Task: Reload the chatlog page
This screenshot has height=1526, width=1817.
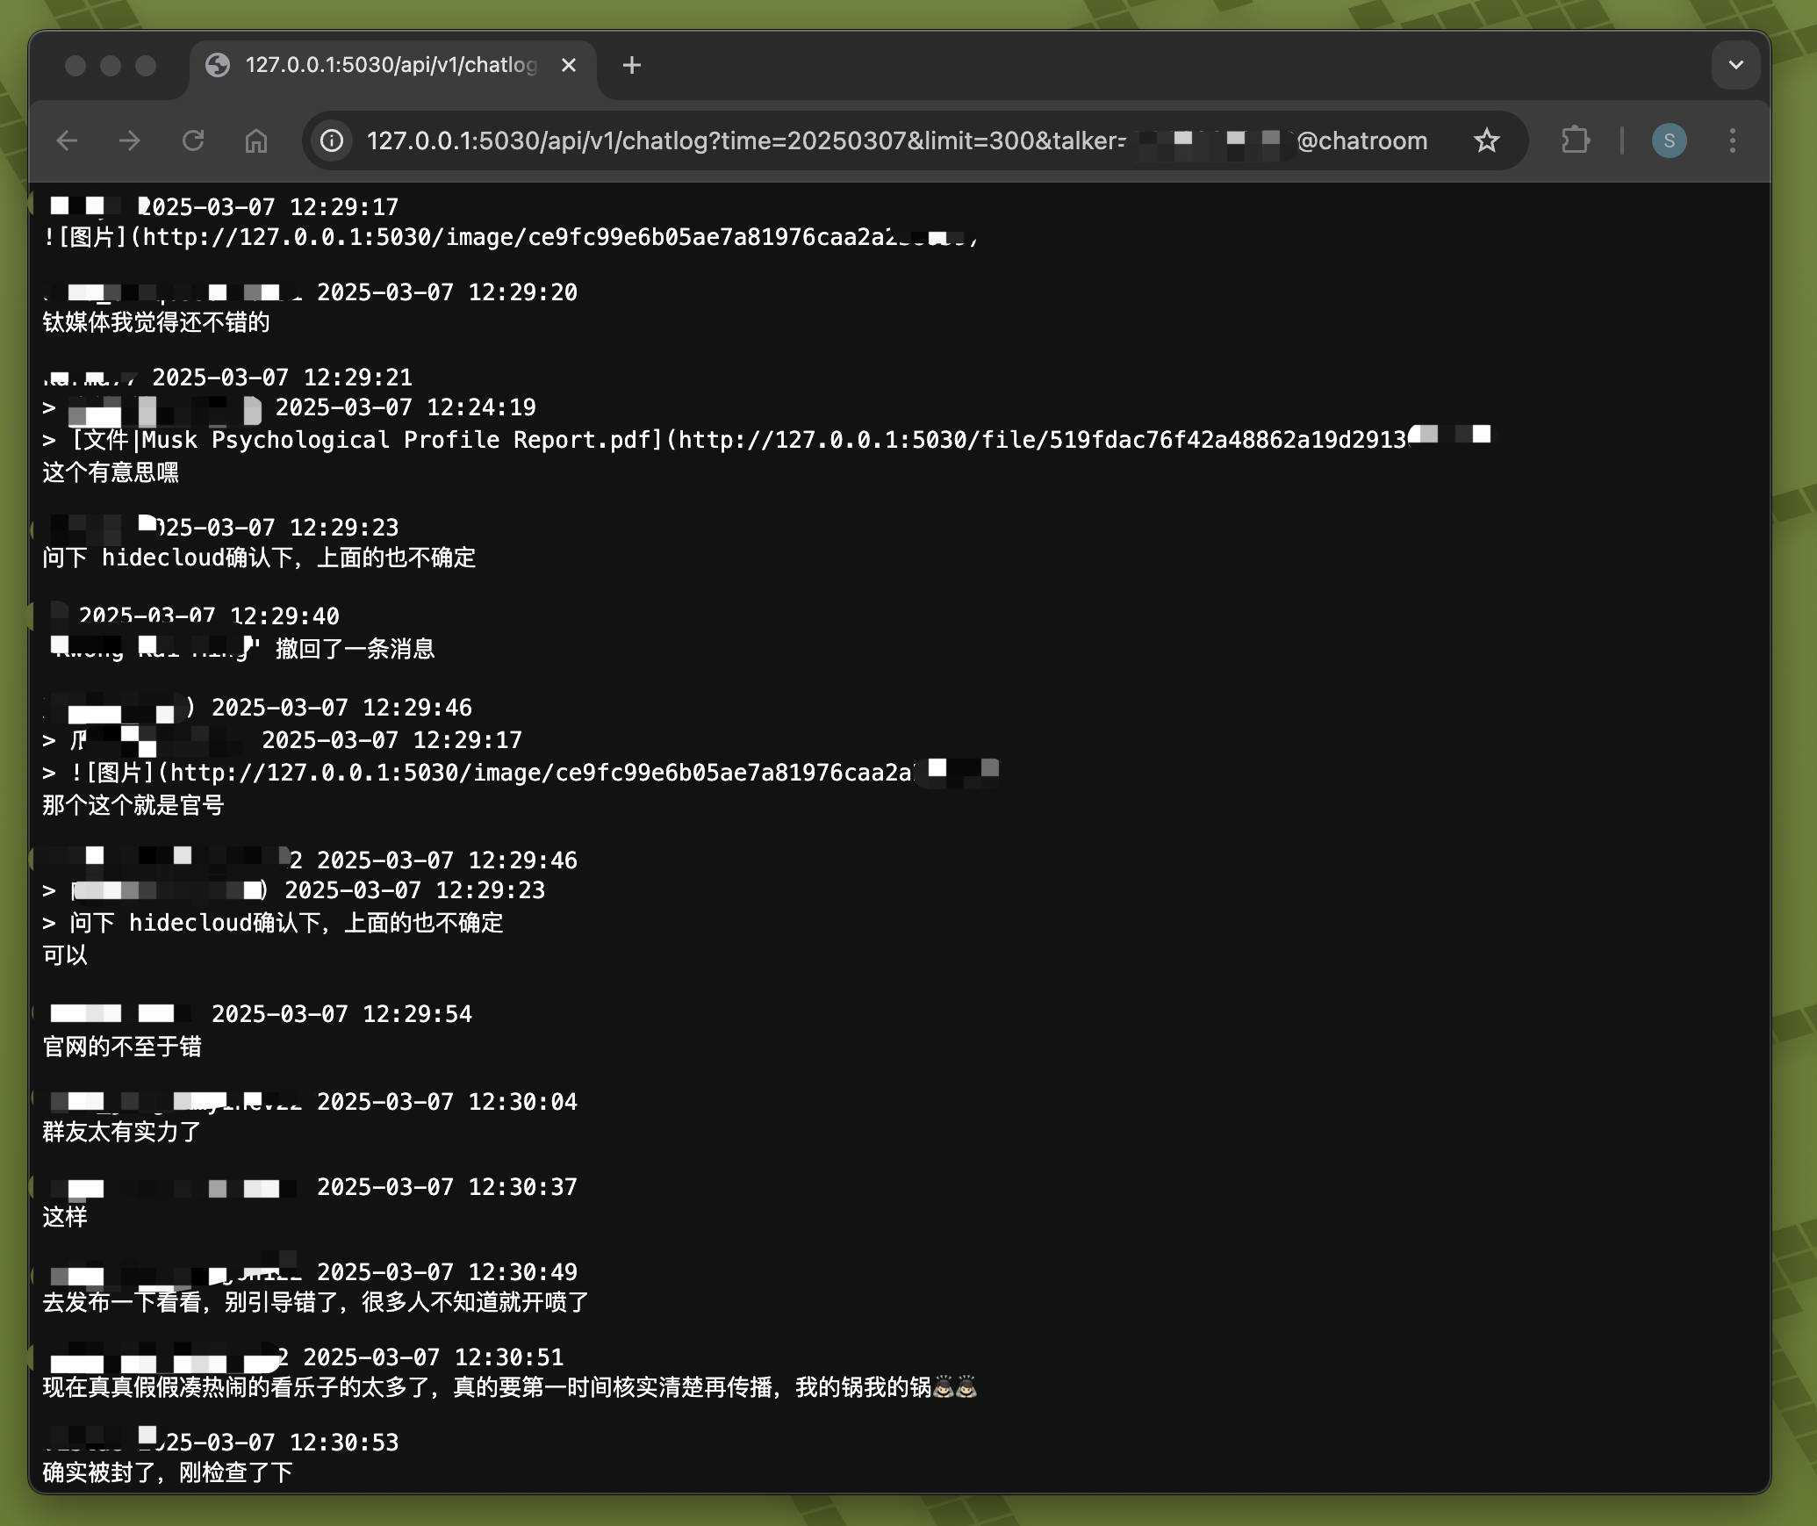Action: click(193, 140)
